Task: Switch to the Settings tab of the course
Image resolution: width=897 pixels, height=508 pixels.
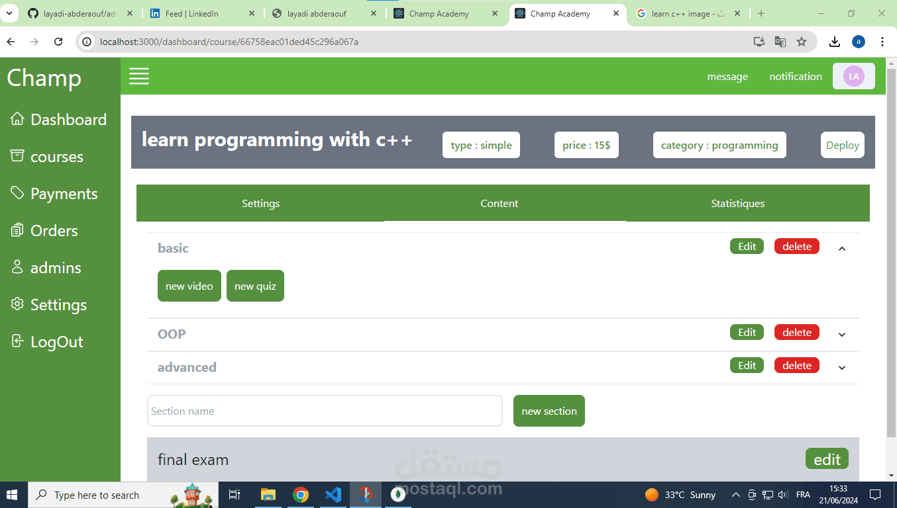Action: (260, 203)
